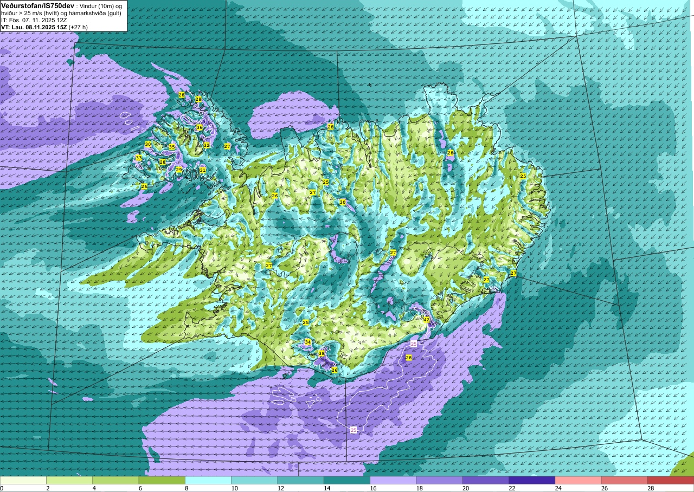The width and height of the screenshot is (694, 492).
Task: Click the 16–18 m/s lavender legend swatch
Action: pos(393,480)
